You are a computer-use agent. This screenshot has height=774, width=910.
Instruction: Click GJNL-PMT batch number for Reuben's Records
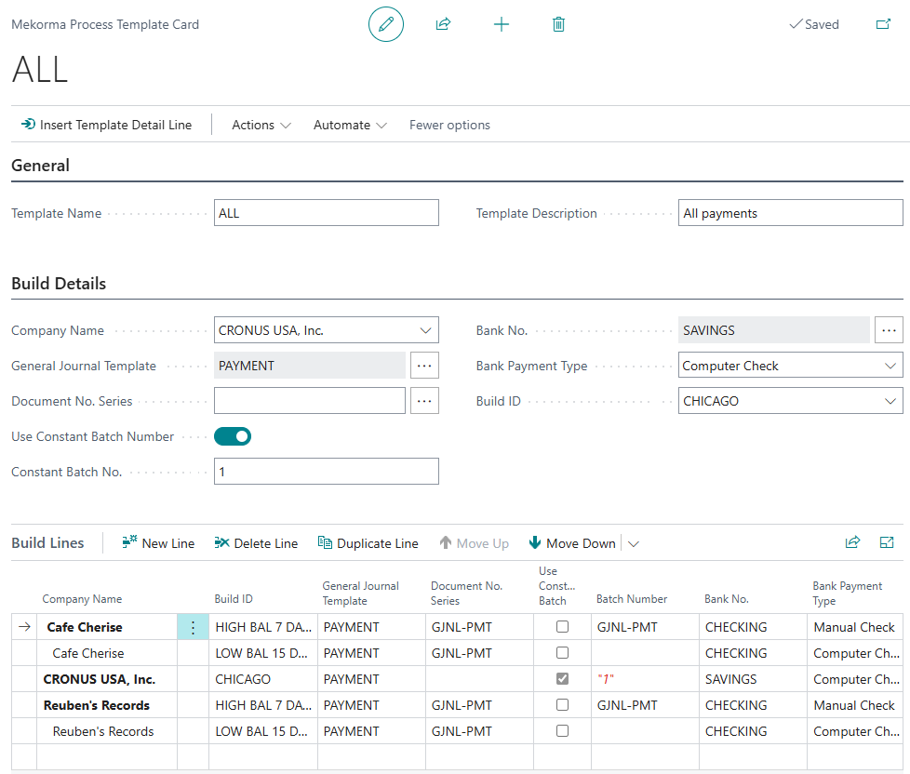pos(645,705)
